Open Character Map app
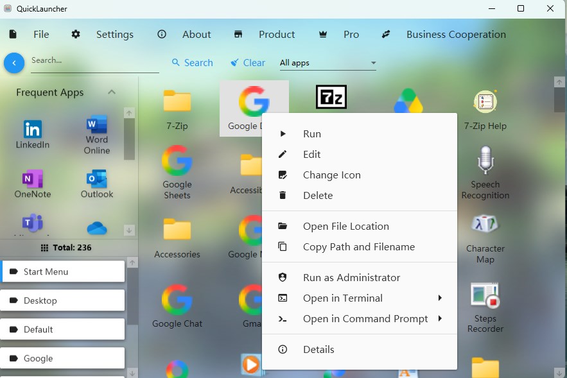This screenshot has width=567, height=378. pyautogui.click(x=485, y=239)
